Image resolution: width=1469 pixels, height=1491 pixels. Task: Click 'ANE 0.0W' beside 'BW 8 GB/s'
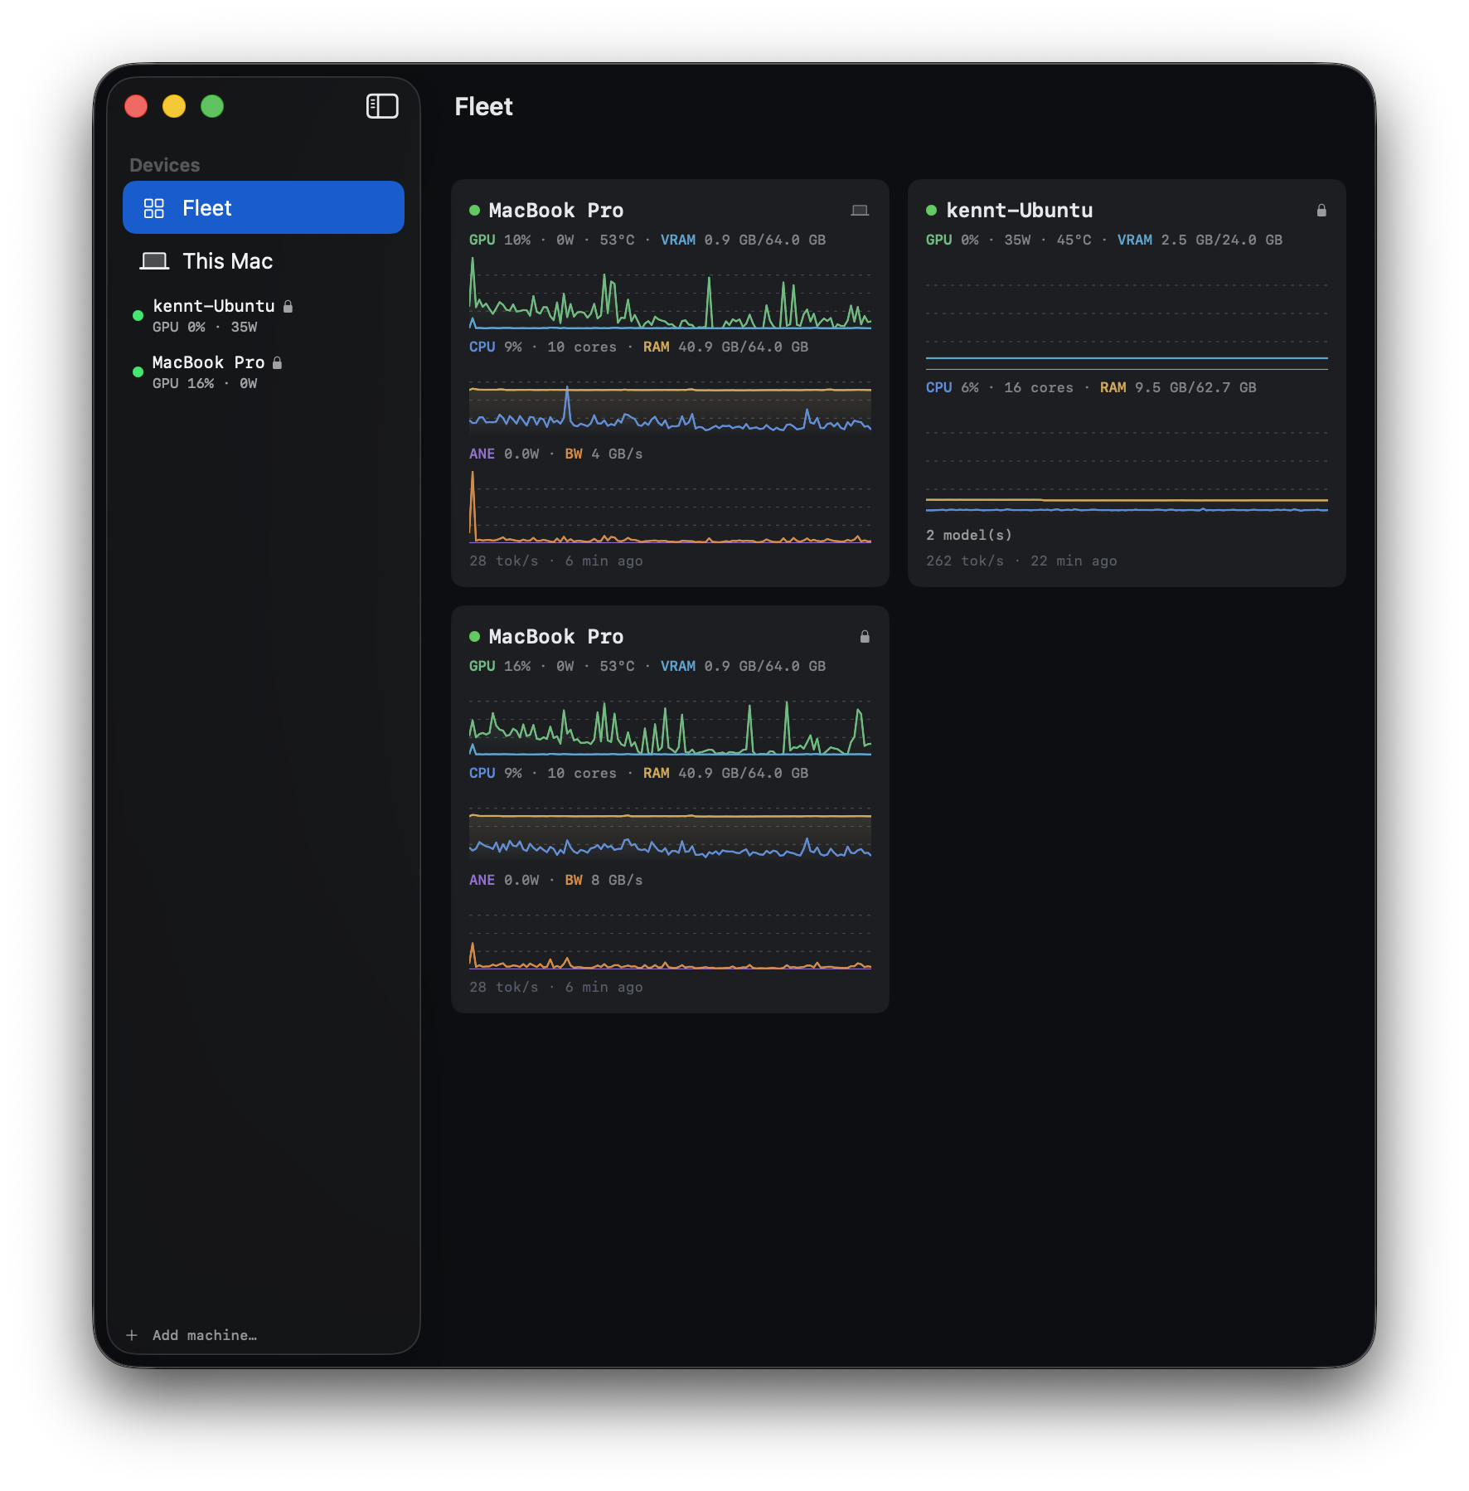(x=504, y=880)
